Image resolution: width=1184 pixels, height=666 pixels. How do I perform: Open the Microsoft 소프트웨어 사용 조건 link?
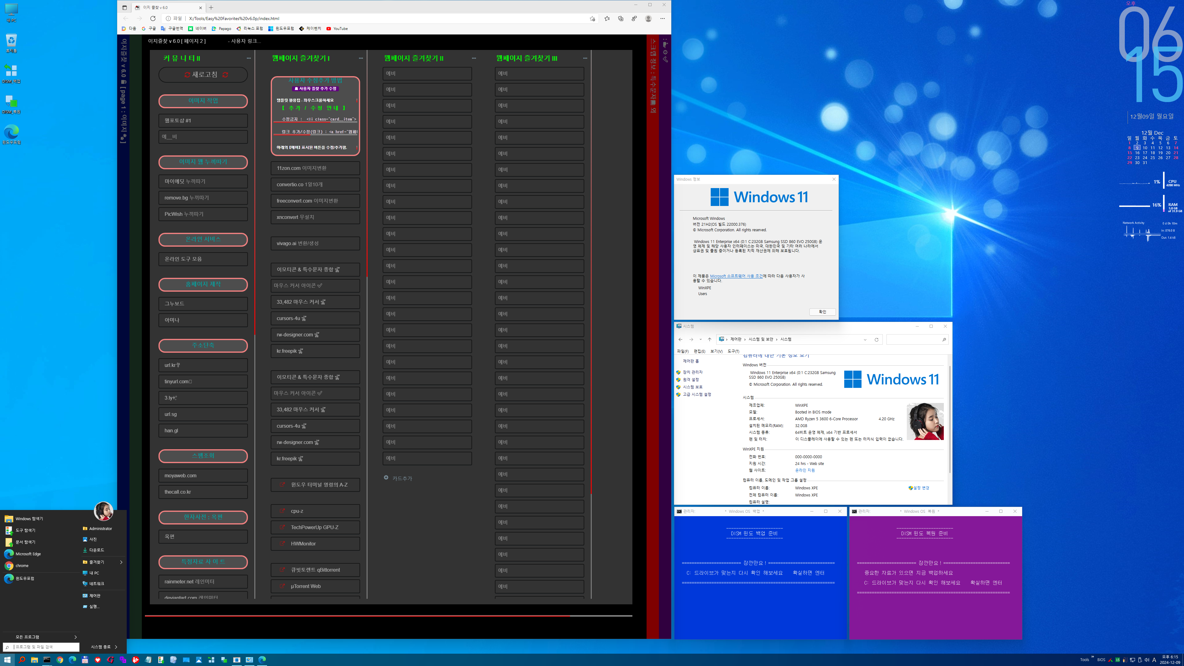[x=736, y=276]
